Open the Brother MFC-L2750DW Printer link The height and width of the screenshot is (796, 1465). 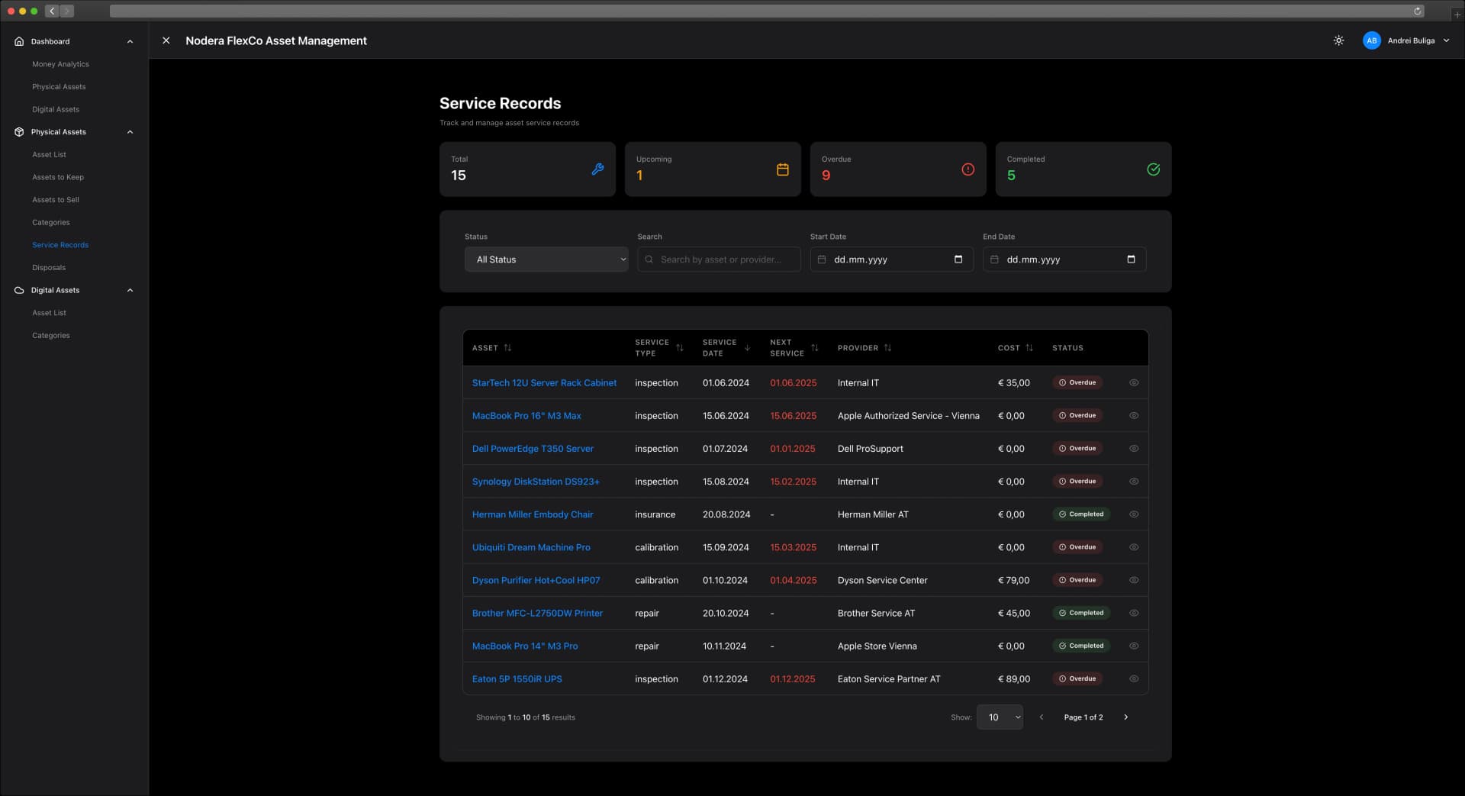click(537, 613)
